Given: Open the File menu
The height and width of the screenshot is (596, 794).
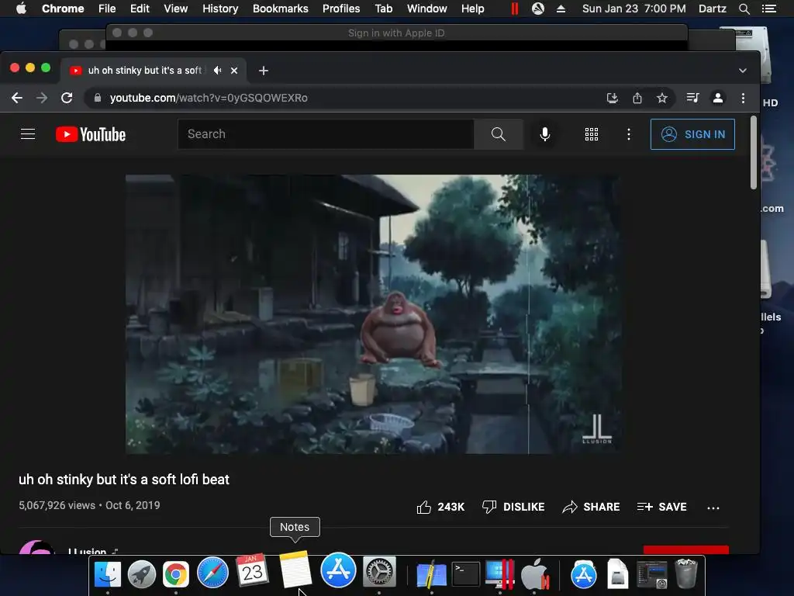Looking at the screenshot, I should [107, 9].
